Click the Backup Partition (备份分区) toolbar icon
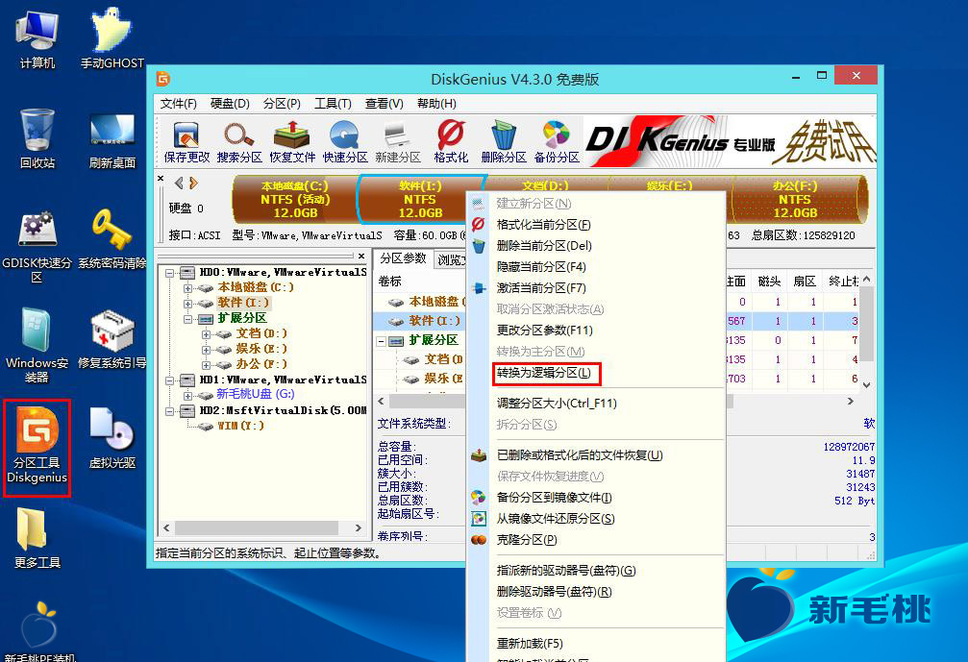The height and width of the screenshot is (662, 968). click(557, 141)
